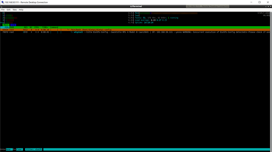Open the Edit menu

coord(9,10)
